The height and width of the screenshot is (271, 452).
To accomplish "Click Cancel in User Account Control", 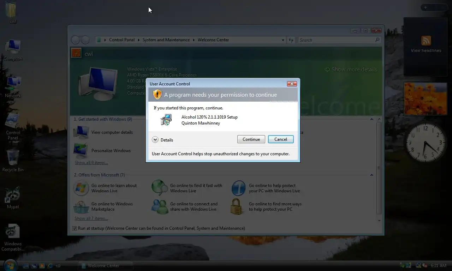I will (281, 139).
